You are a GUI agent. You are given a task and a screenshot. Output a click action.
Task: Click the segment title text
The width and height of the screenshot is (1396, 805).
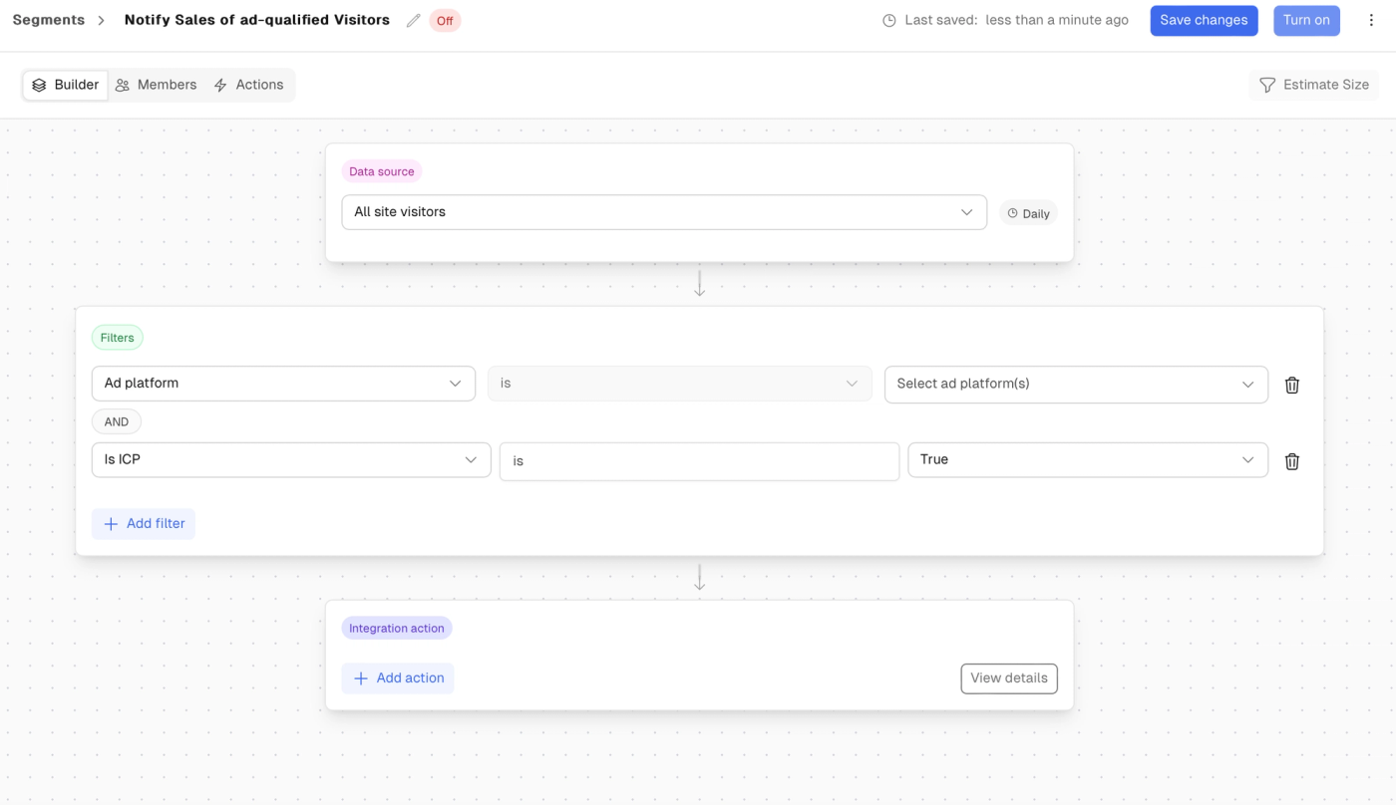point(257,20)
